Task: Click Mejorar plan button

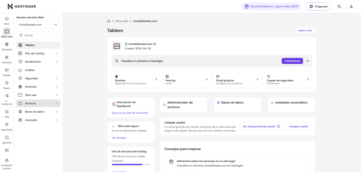Action: pyautogui.click(x=305, y=30)
